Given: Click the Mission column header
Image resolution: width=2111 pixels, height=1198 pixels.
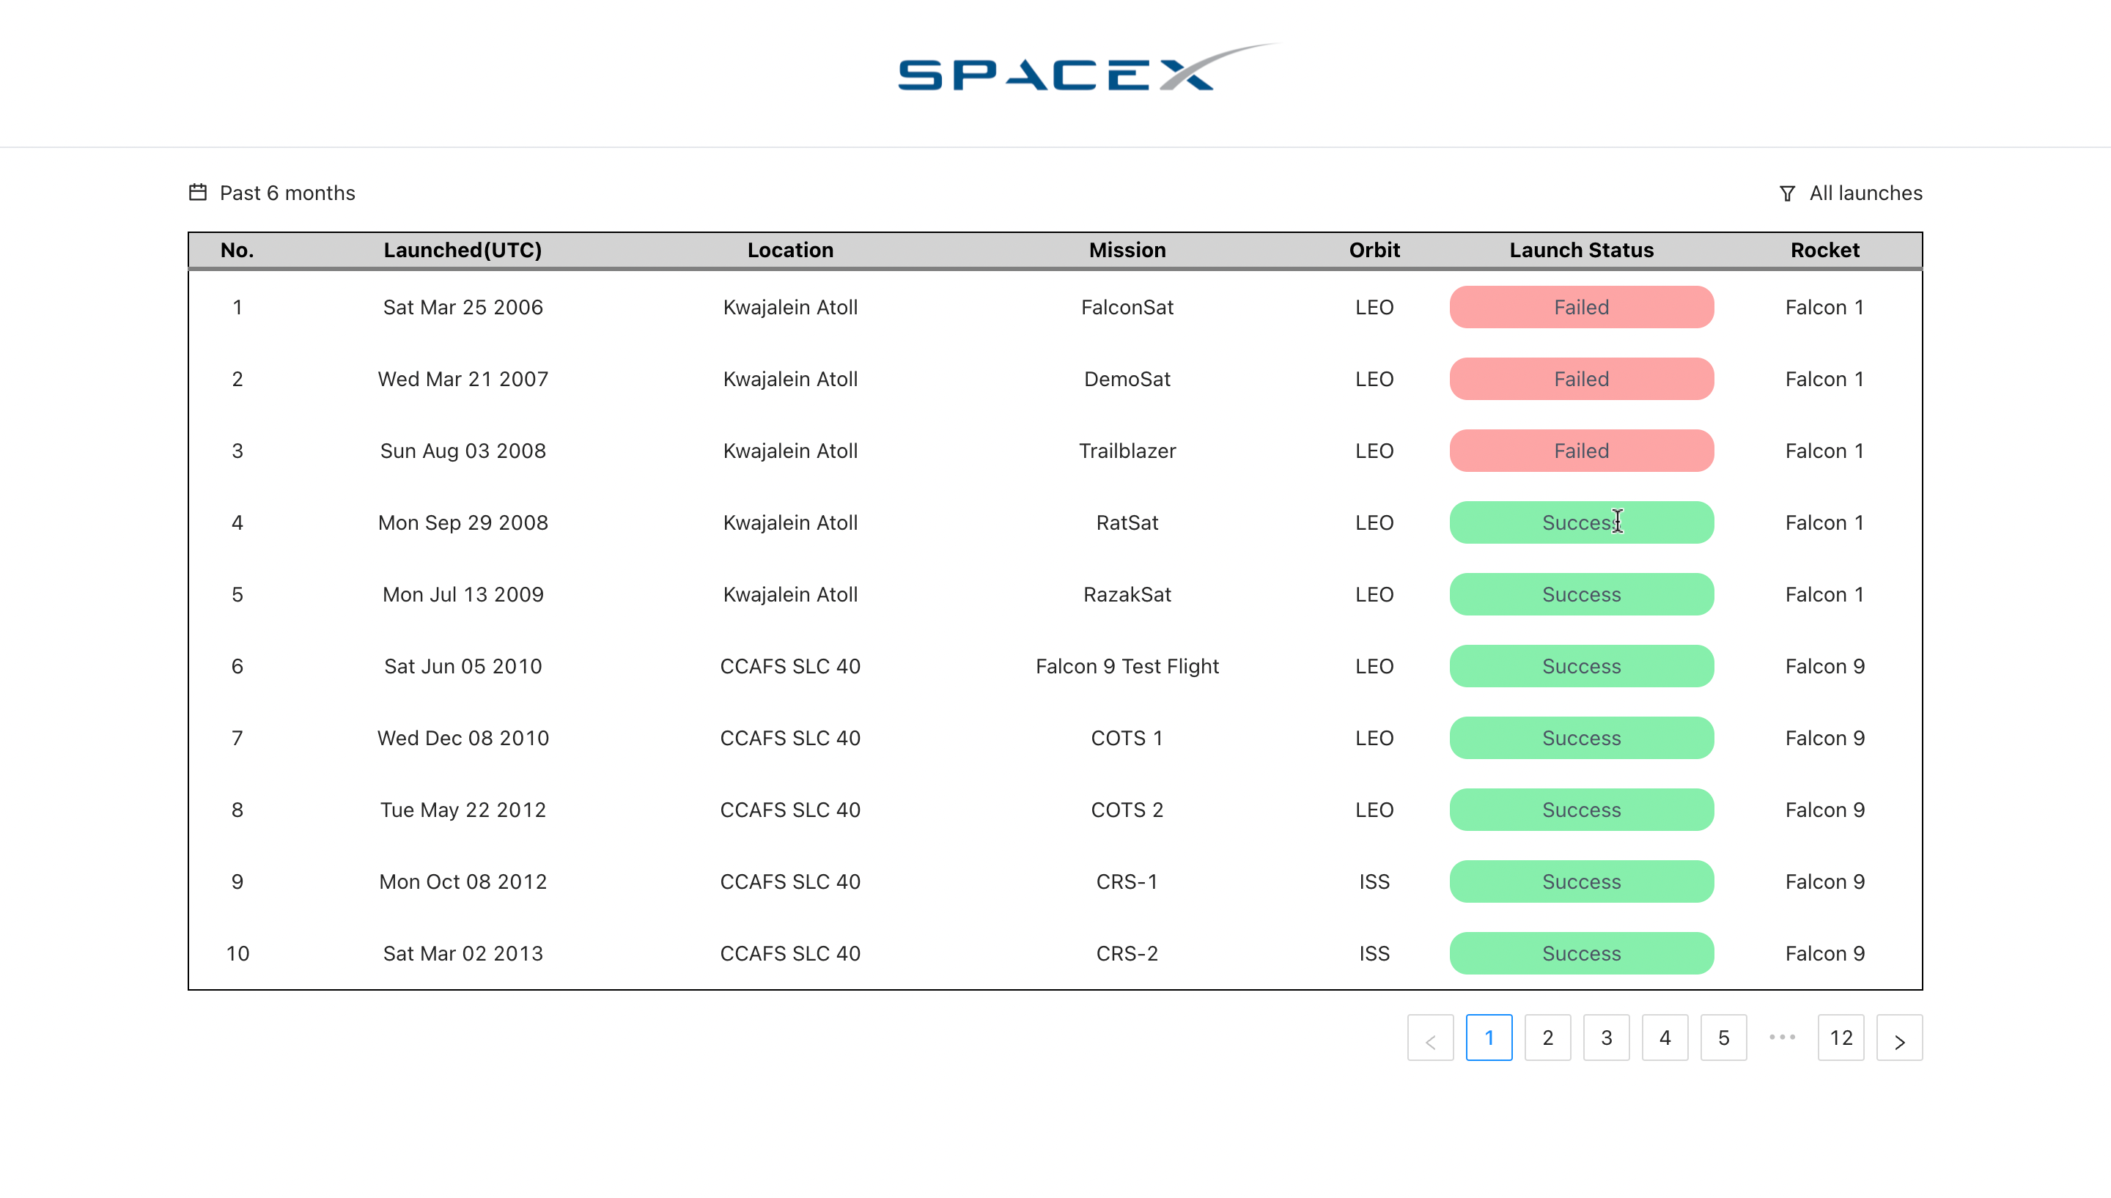Looking at the screenshot, I should click(x=1127, y=250).
